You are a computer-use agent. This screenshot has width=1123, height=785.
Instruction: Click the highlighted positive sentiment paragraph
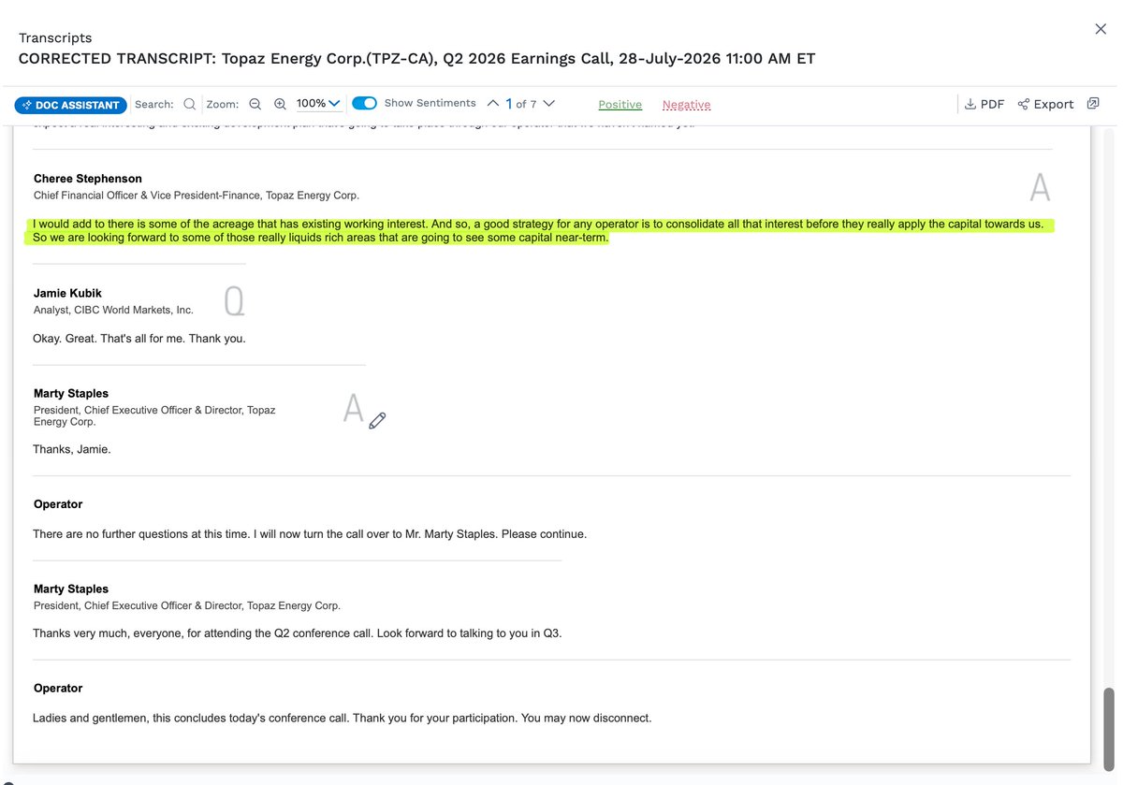pos(538,231)
